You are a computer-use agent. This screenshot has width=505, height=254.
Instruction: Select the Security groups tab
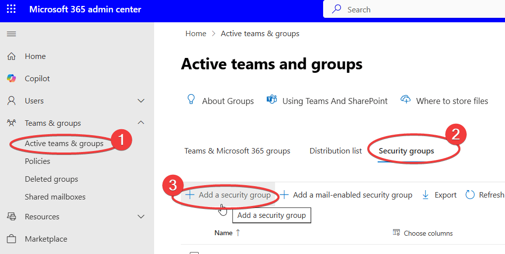coord(406,151)
